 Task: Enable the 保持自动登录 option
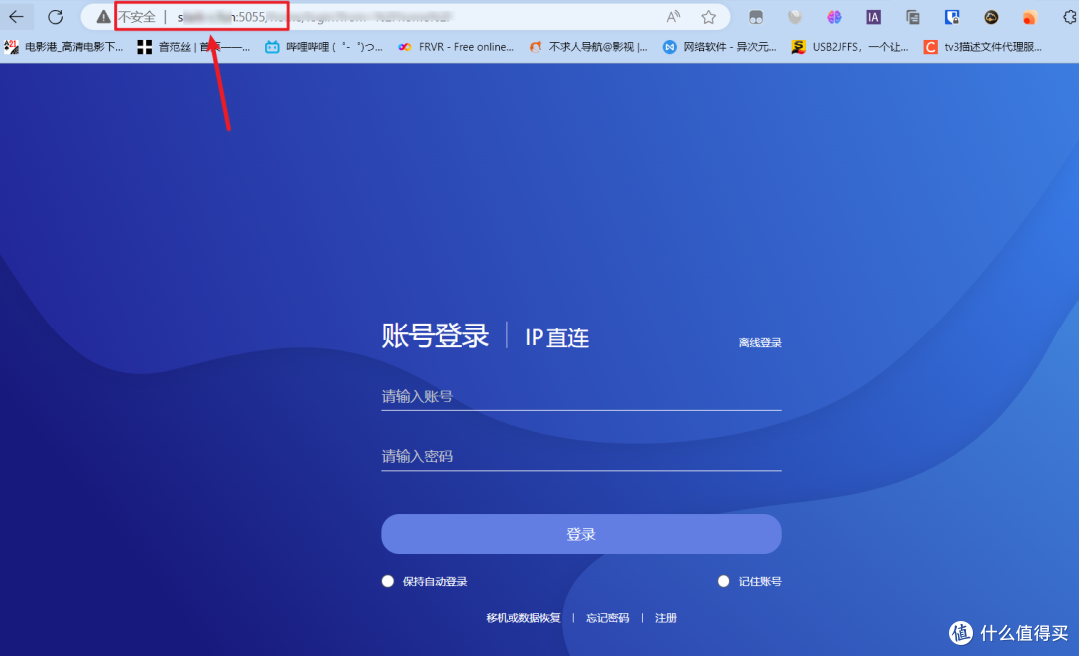(388, 582)
